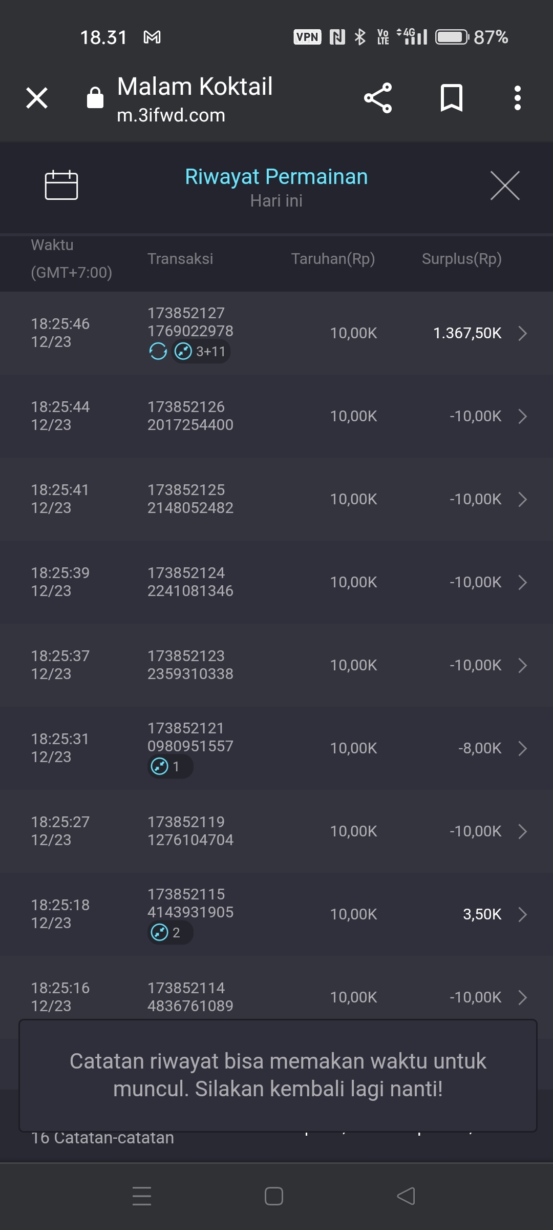Open the 3,50K surplus row details
This screenshot has height=1230, width=553.
(x=522, y=914)
